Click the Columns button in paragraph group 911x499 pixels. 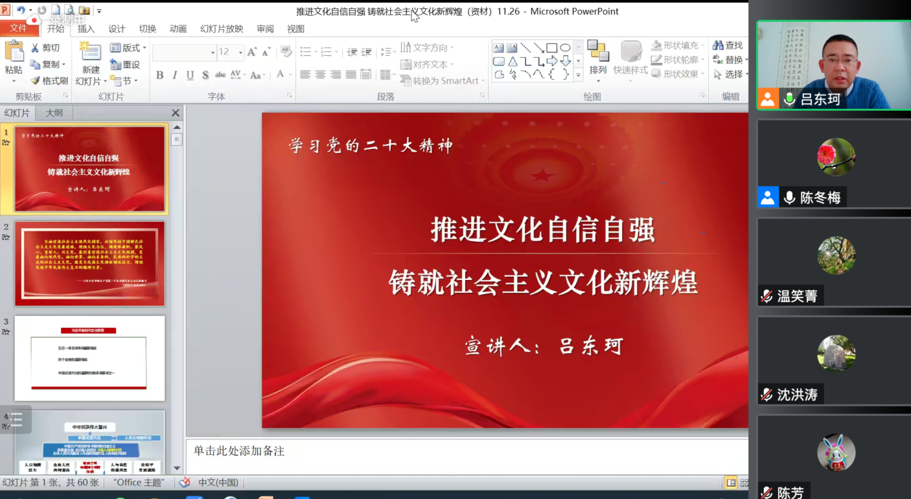point(387,75)
